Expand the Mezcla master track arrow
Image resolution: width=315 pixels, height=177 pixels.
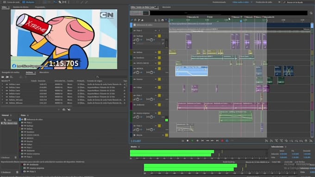pyautogui.click(x=135, y=135)
